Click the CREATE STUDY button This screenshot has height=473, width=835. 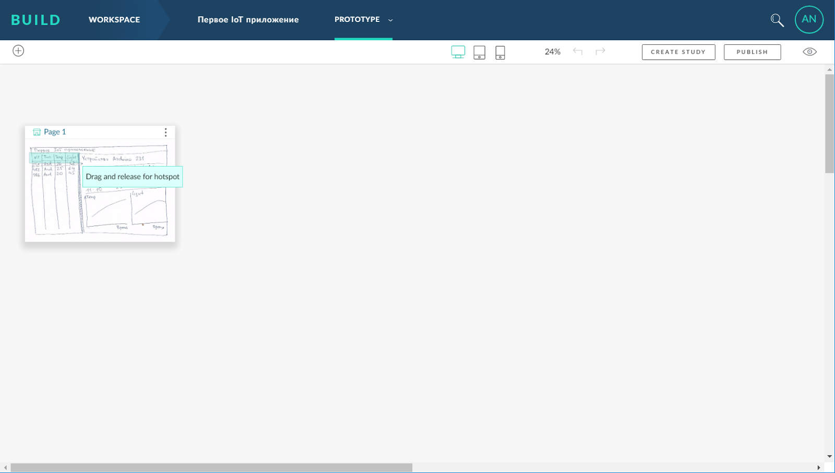[678, 52]
